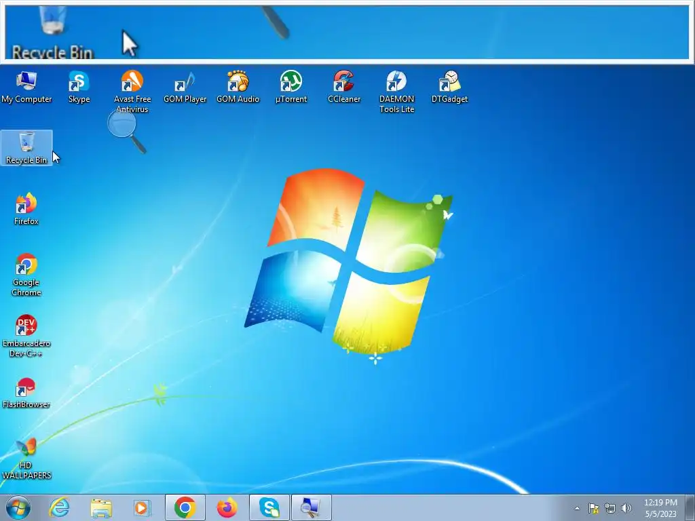
Task: Click the Magnifier glass icon on the desktop
Action: coord(127,131)
